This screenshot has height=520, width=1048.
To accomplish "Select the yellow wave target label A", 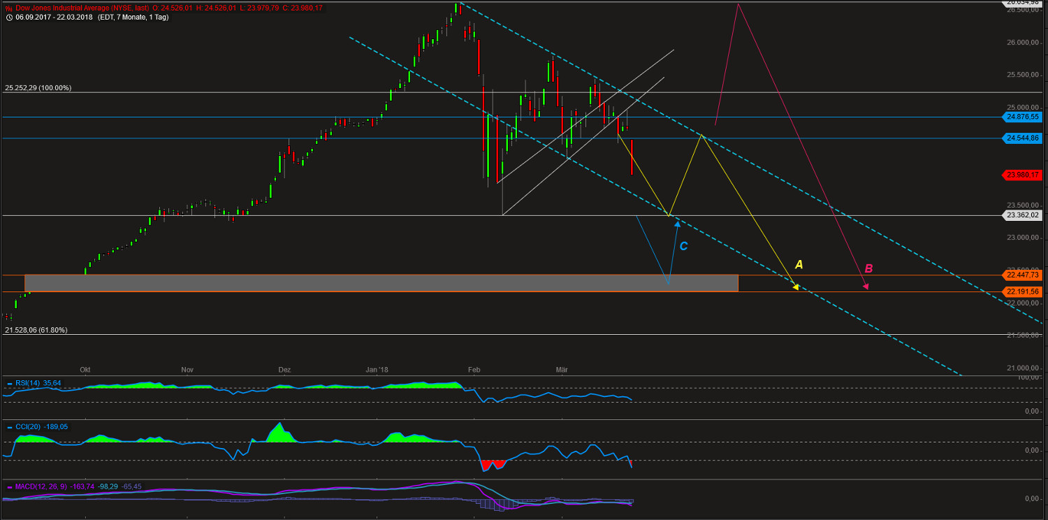I will [x=799, y=265].
